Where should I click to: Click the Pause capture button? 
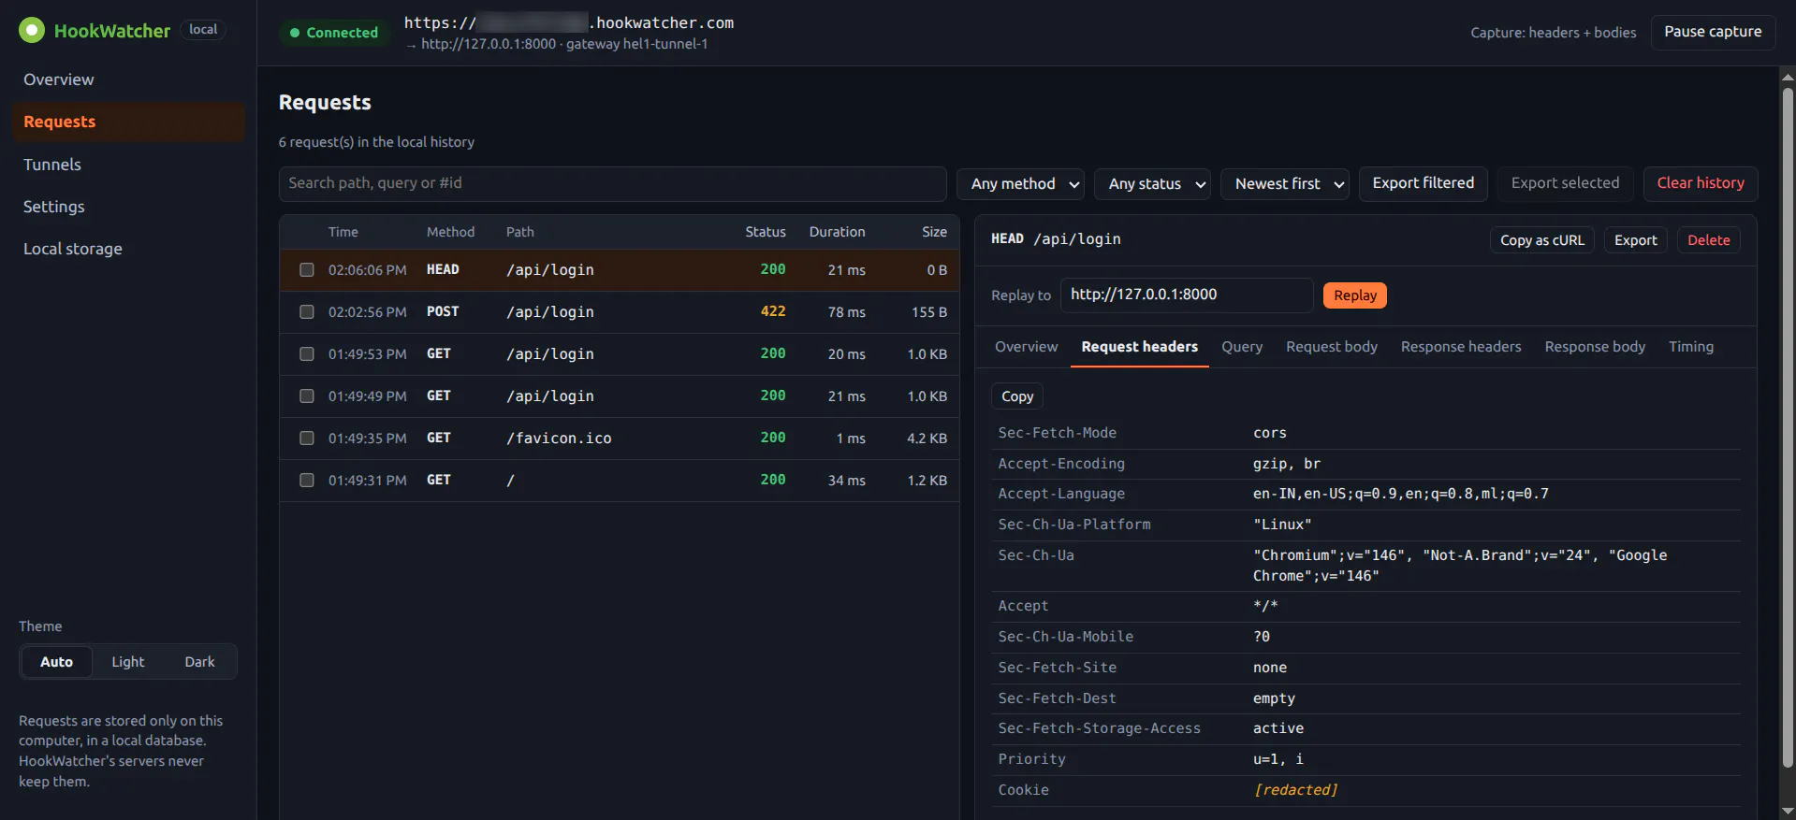pyautogui.click(x=1713, y=32)
